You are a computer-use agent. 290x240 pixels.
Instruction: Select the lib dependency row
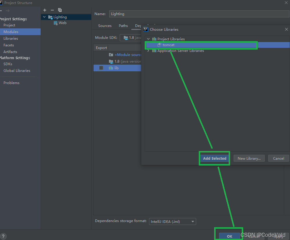(x=117, y=68)
